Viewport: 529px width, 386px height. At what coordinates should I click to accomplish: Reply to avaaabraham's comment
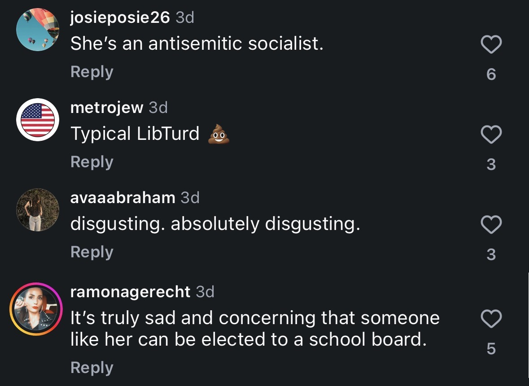tap(92, 252)
